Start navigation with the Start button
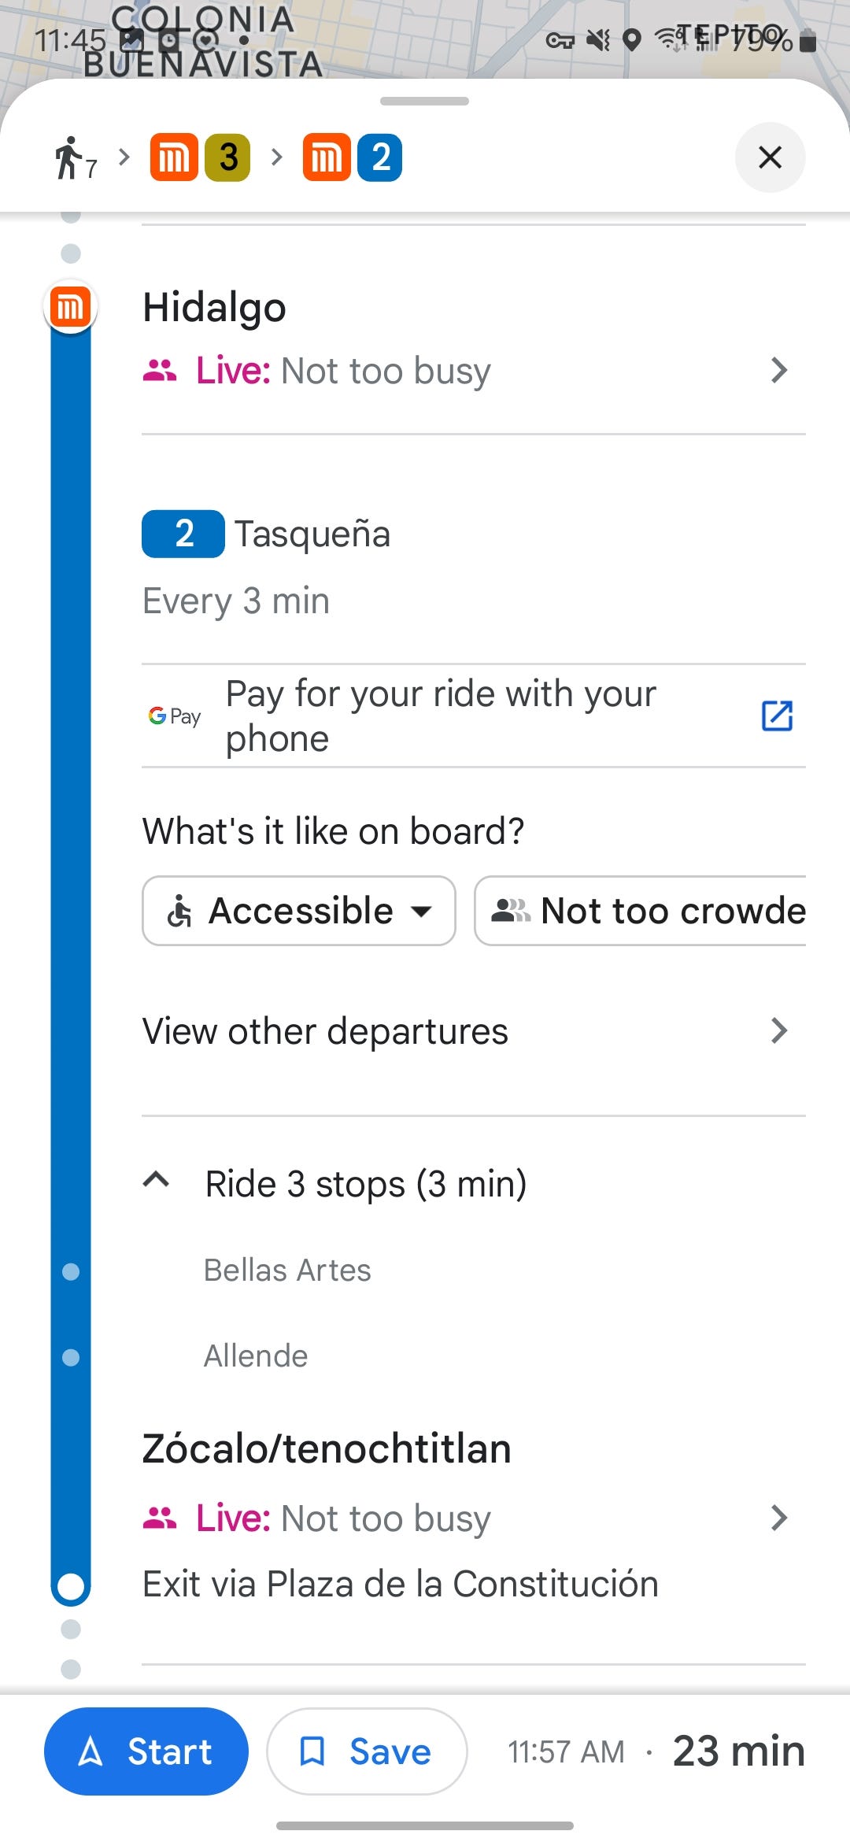This screenshot has height=1842, width=850. (x=146, y=1751)
